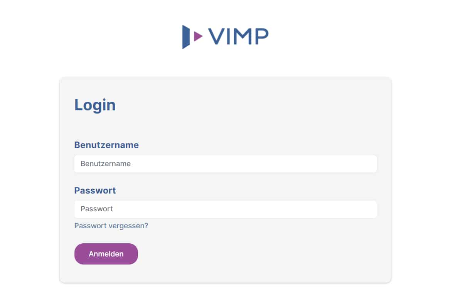Select the purple play triangle in the logo
The height and width of the screenshot is (300, 450).
coord(197,36)
